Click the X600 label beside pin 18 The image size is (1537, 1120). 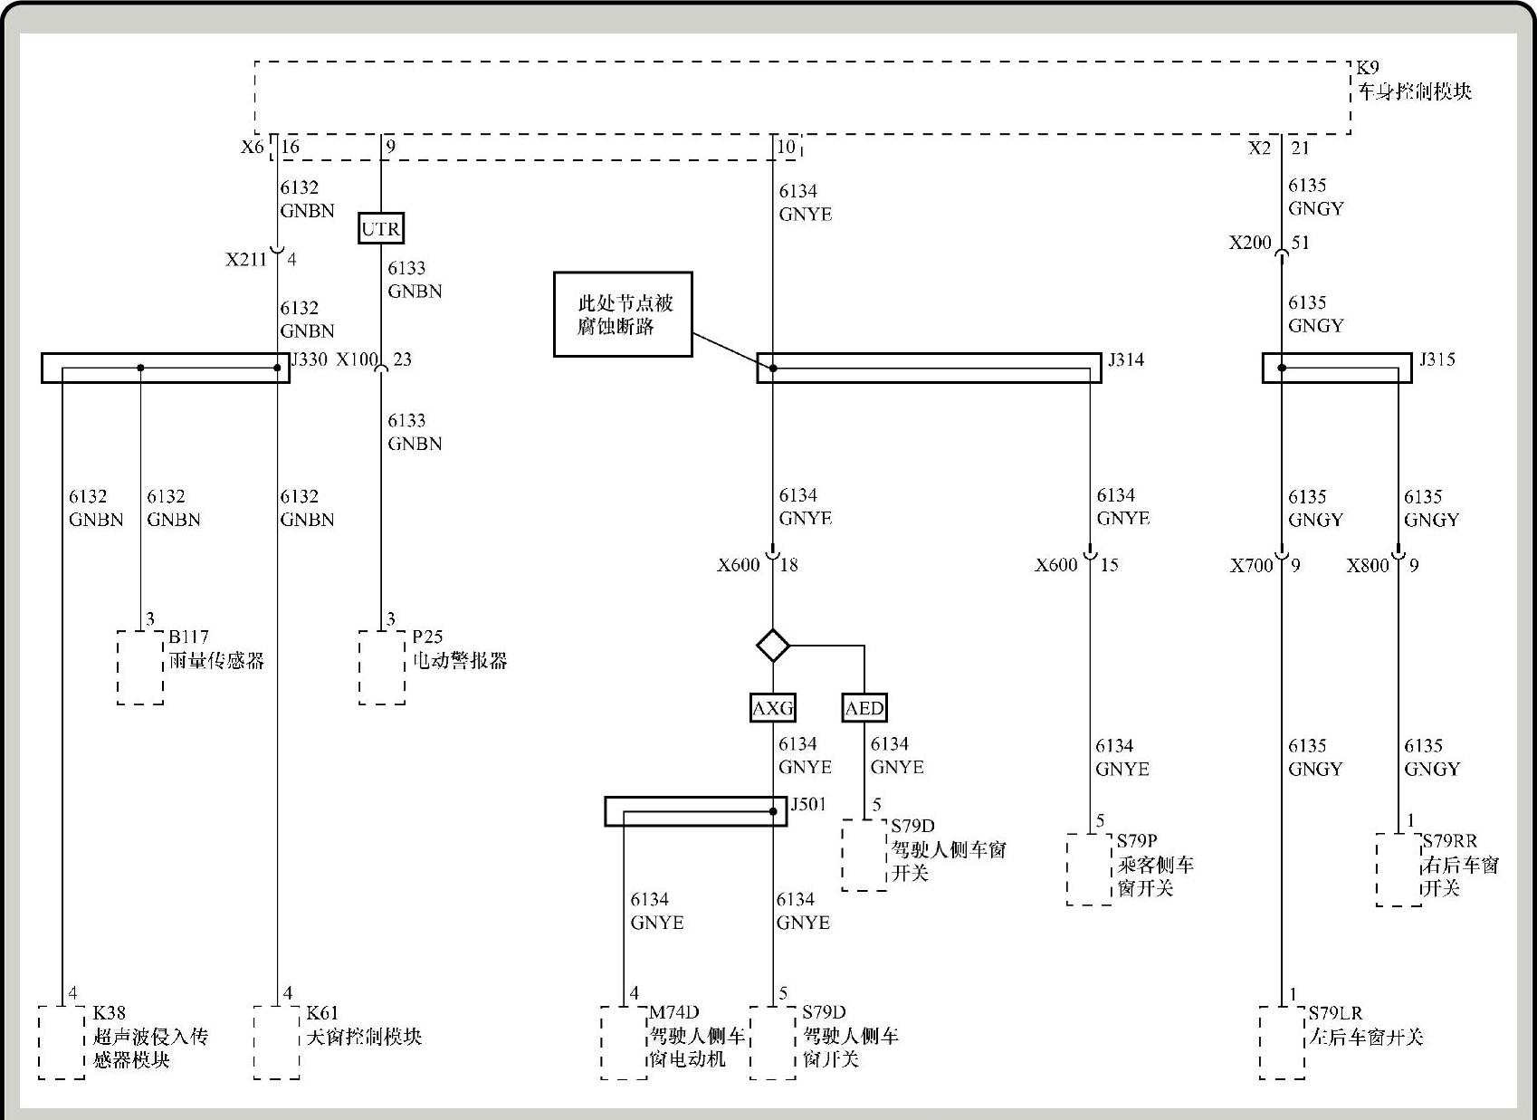click(739, 565)
